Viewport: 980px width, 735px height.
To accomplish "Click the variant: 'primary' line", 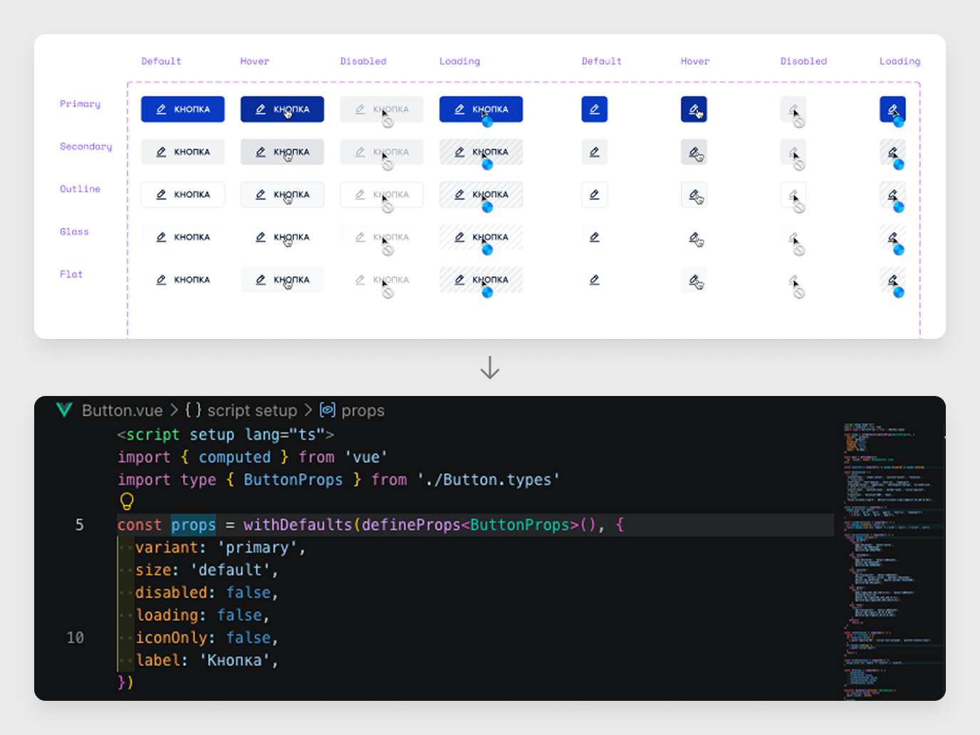I will click(220, 548).
